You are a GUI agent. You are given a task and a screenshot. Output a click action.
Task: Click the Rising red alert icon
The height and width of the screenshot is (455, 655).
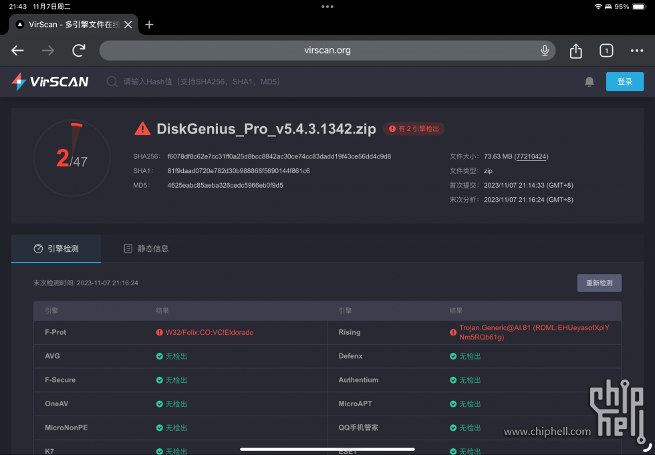click(x=453, y=332)
